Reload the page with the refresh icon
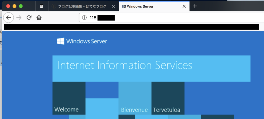264x119 pixels. pos(29,17)
